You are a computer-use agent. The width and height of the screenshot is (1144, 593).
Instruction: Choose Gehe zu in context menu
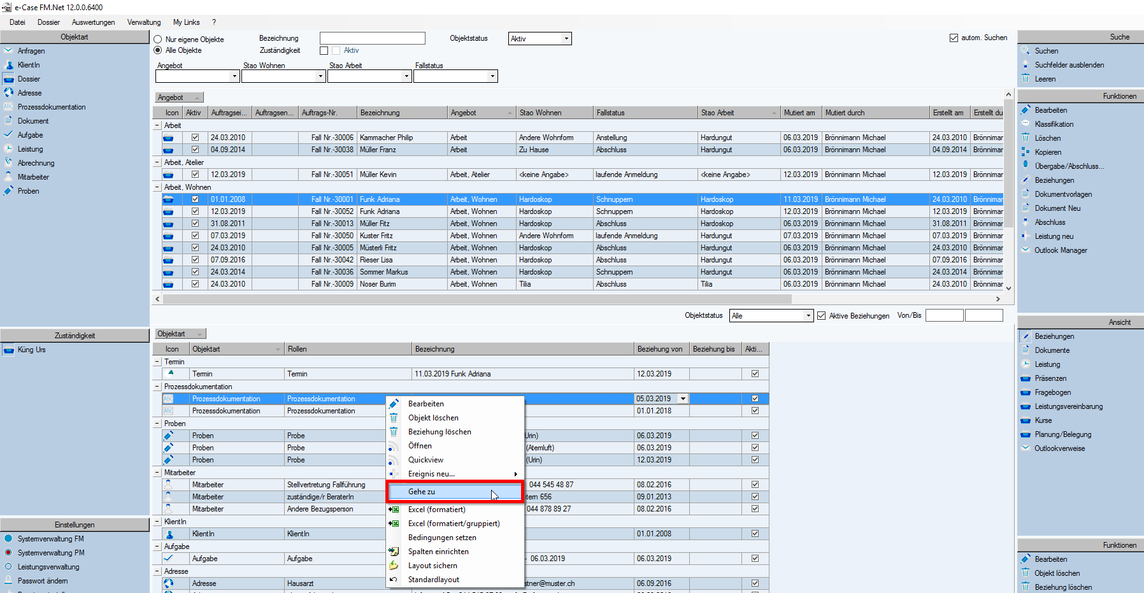pyautogui.click(x=455, y=492)
